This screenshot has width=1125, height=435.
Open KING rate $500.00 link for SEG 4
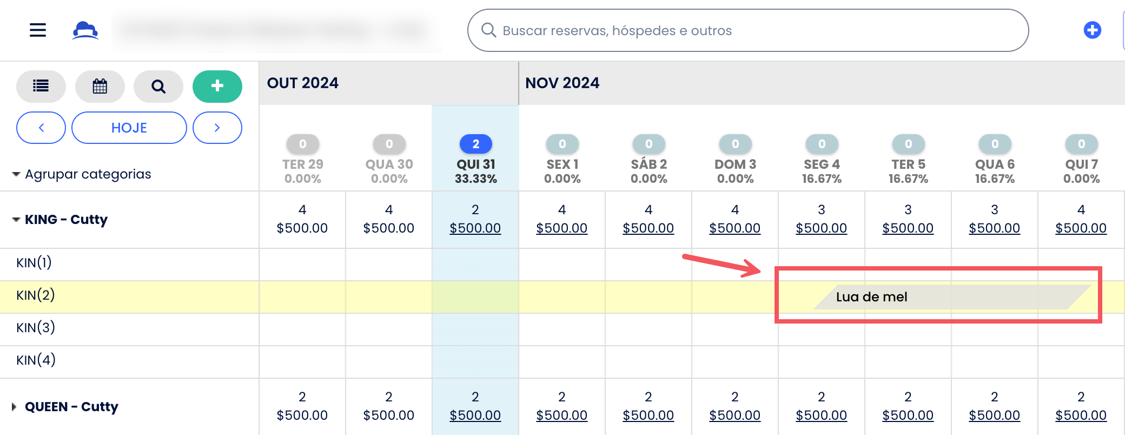tap(822, 228)
